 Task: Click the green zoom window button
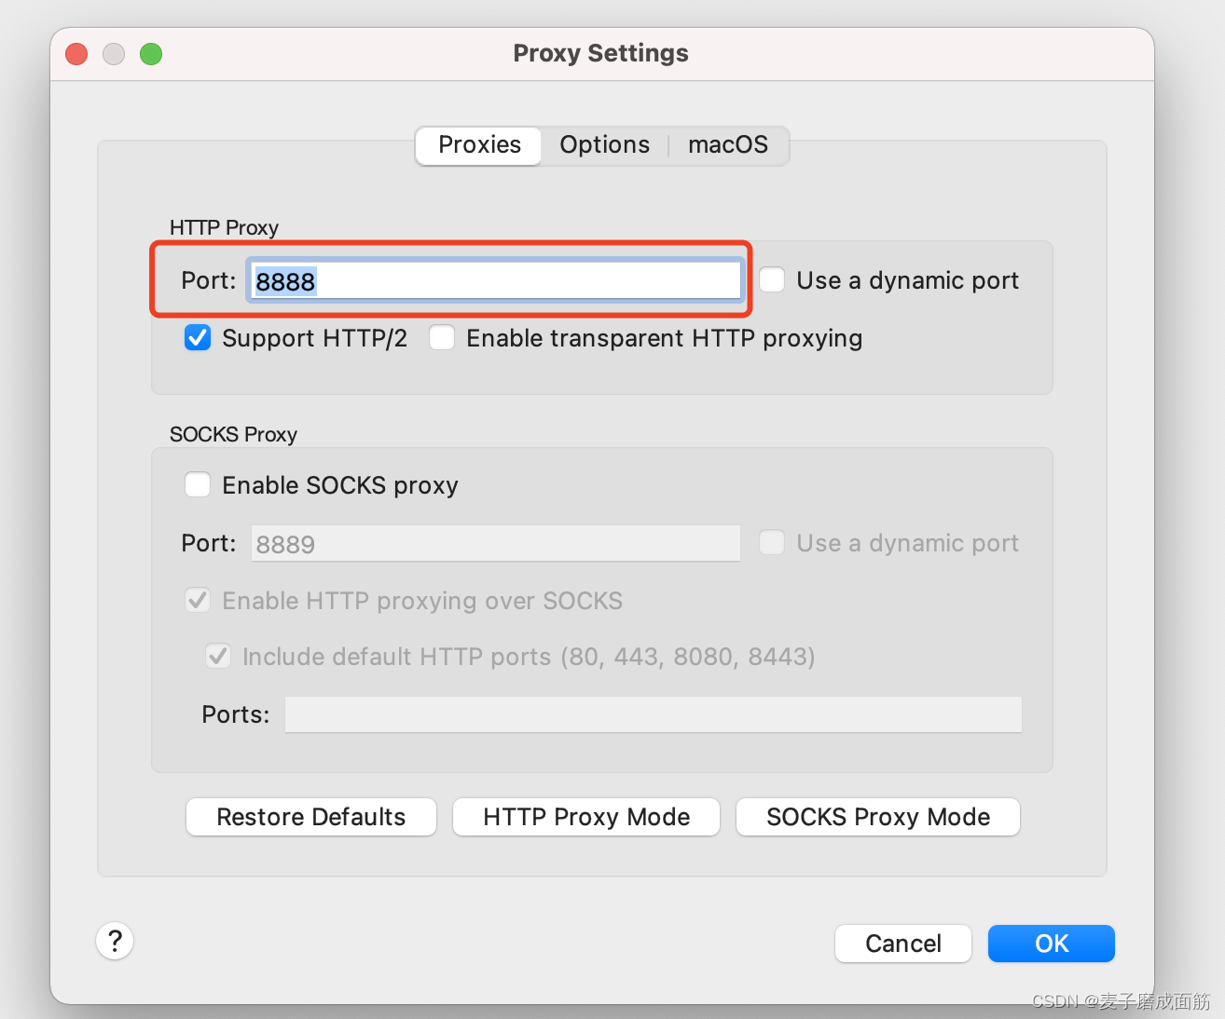(151, 54)
